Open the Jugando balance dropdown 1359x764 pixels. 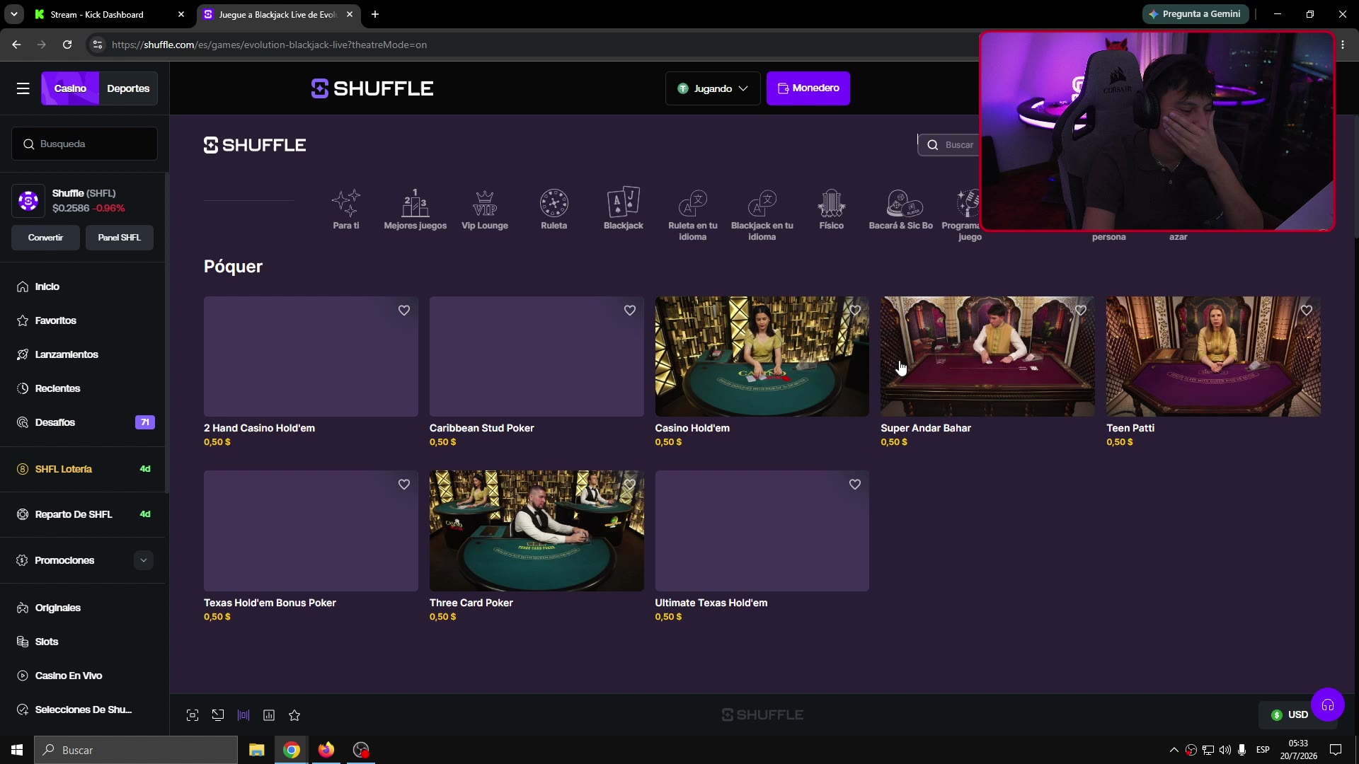713,88
